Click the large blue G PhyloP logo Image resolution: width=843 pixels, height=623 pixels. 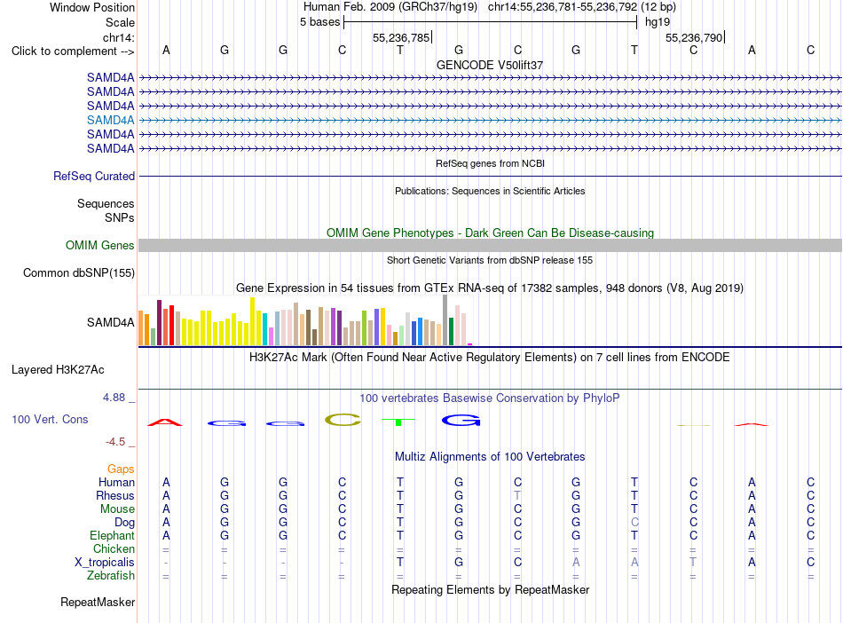[x=461, y=421]
